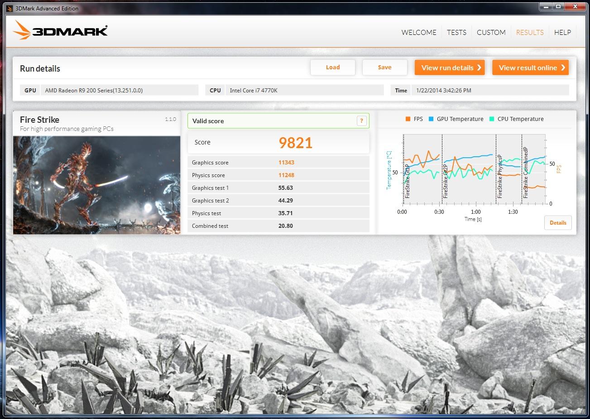Click the Save button
Screen dimensions: 590x419
(384, 67)
